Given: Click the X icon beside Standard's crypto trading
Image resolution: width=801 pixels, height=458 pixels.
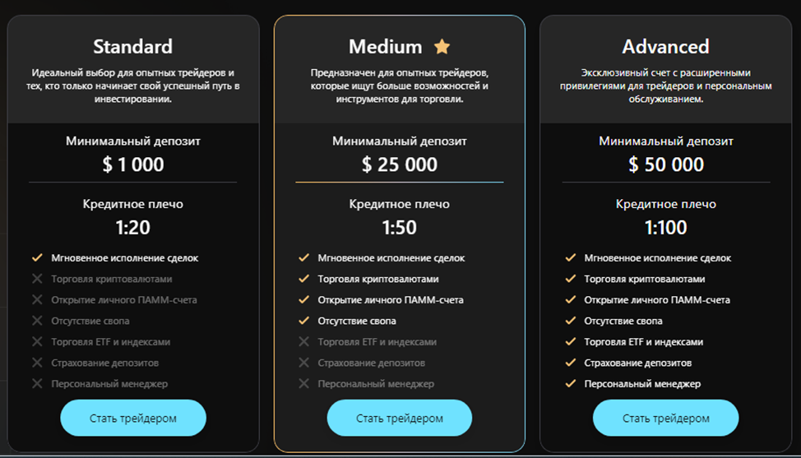Looking at the screenshot, I should point(37,279).
